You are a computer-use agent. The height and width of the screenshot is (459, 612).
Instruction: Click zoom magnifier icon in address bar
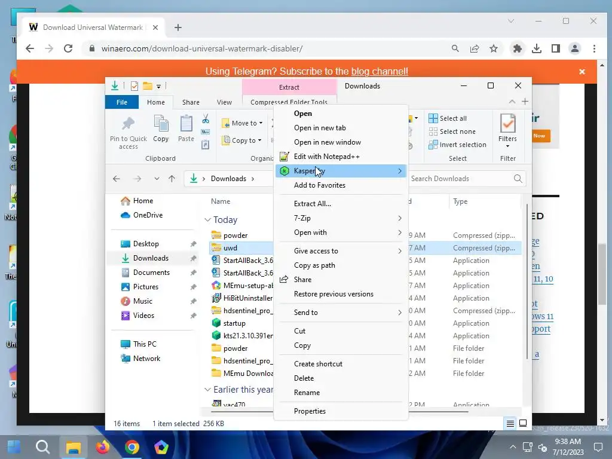pos(455,48)
